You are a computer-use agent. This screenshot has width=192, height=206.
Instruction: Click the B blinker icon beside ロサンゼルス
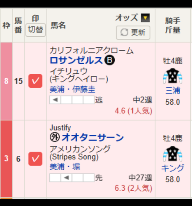point(110,60)
